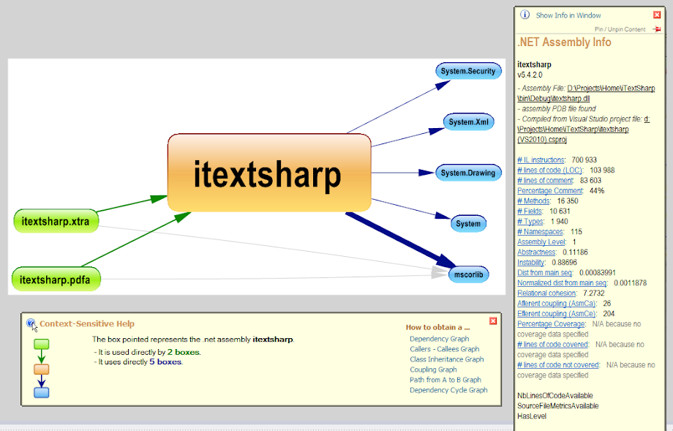Click the blue box in help legend
This screenshot has width=673, height=431.
(x=41, y=392)
